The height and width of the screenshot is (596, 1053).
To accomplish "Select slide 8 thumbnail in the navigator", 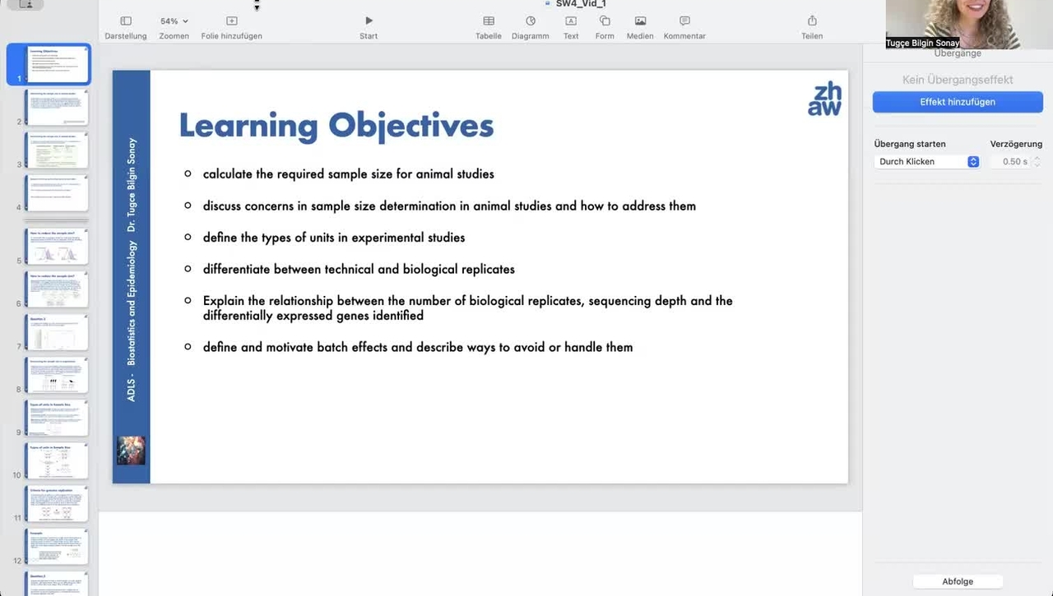I will coord(56,375).
